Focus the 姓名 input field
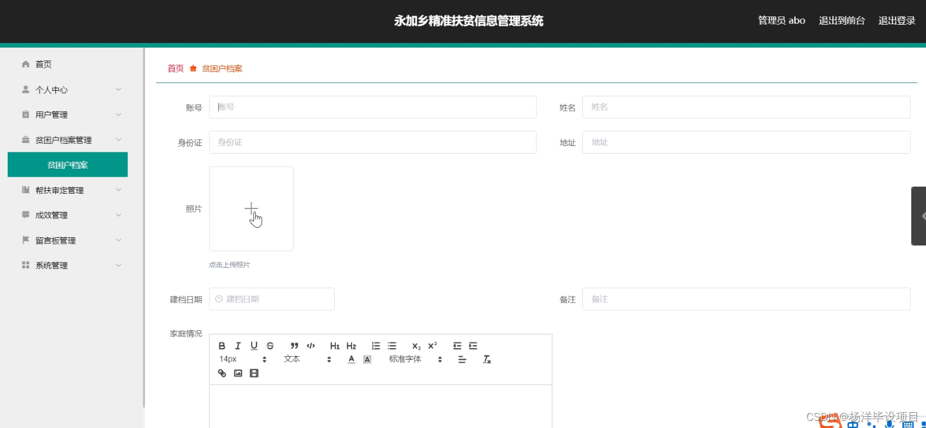 point(746,107)
